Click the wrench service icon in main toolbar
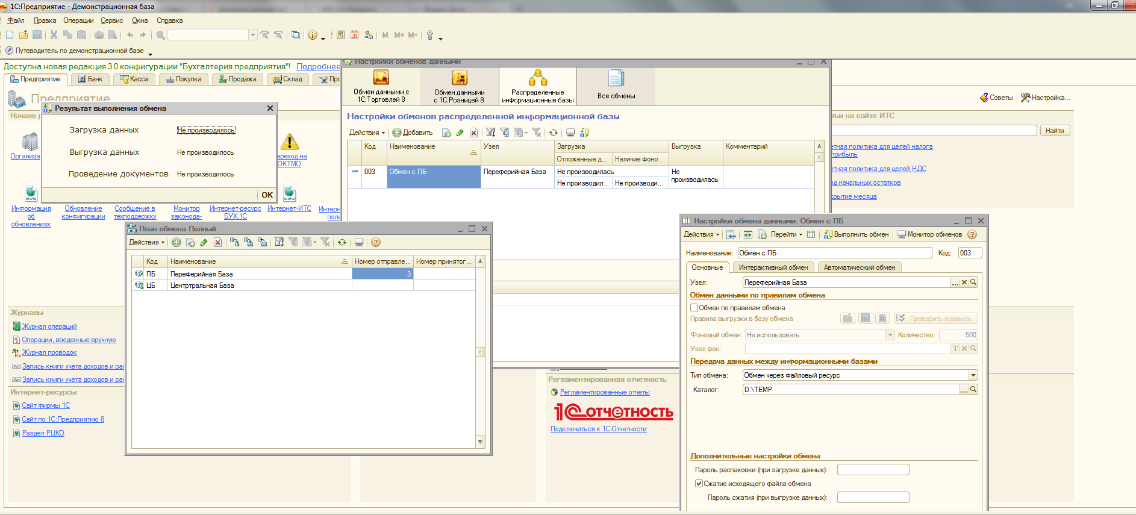 pos(430,35)
